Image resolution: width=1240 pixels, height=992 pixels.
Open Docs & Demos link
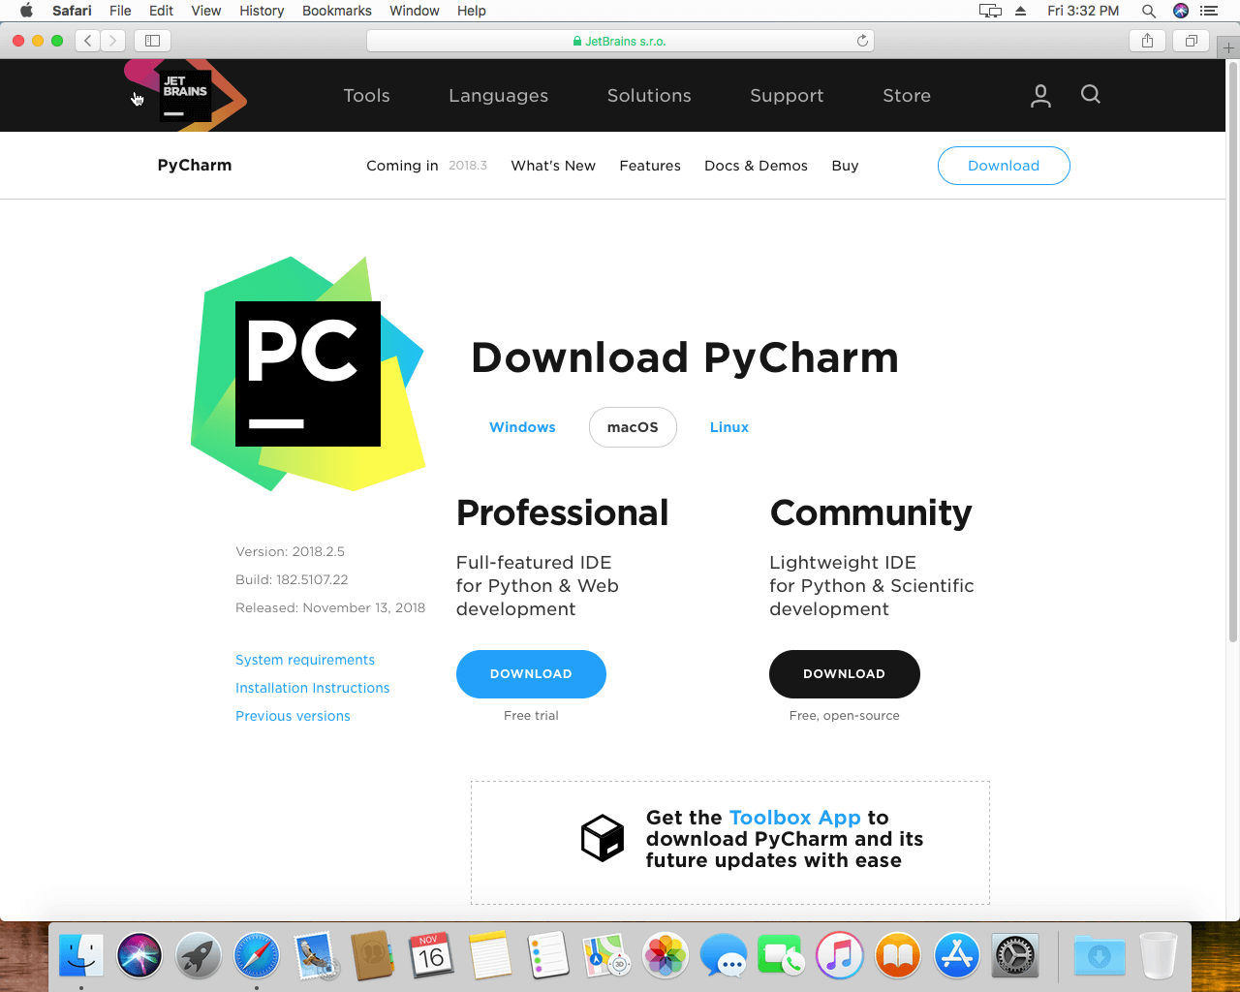[756, 166]
